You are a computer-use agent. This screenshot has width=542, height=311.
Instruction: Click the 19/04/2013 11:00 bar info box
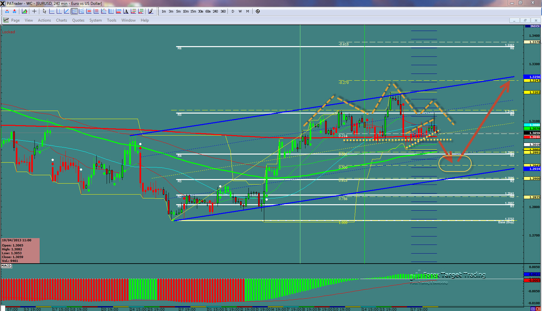(20, 251)
